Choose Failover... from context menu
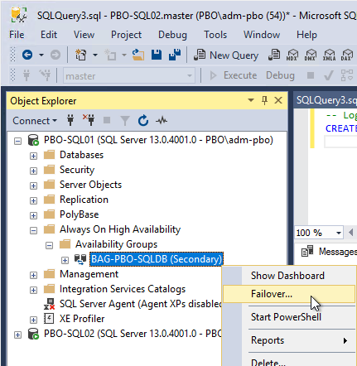 pos(289,294)
